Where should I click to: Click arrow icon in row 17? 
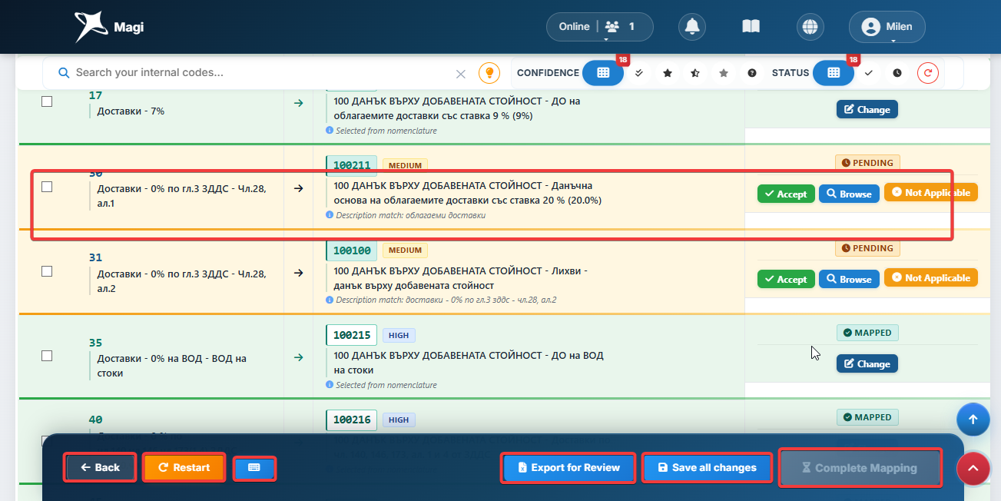pos(299,103)
